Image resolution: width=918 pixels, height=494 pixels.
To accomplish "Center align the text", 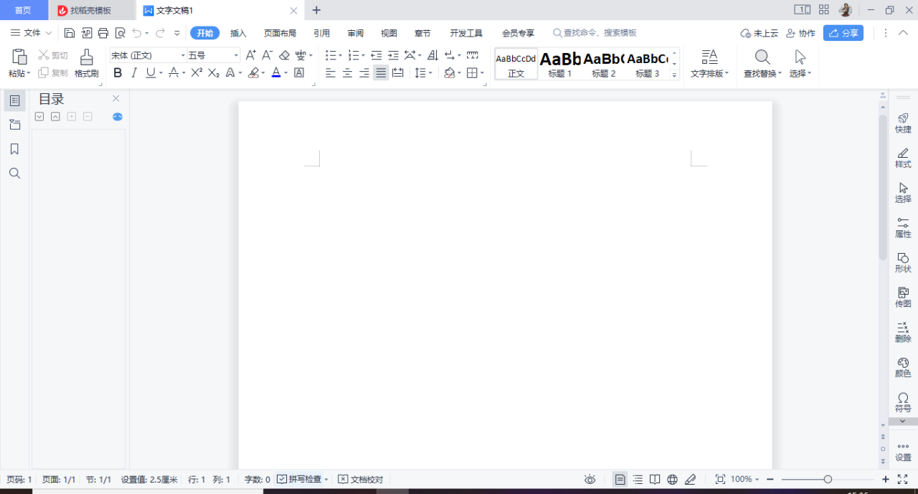I will click(347, 73).
